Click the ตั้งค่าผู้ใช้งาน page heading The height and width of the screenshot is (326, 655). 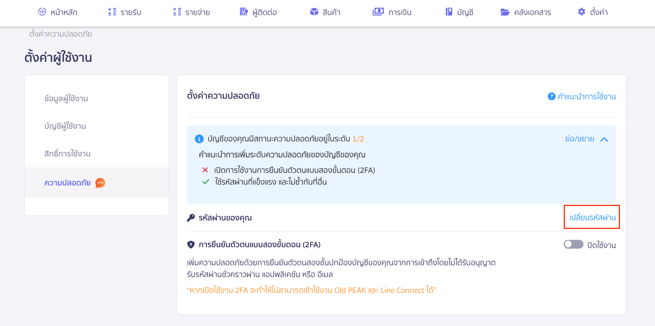(x=58, y=58)
